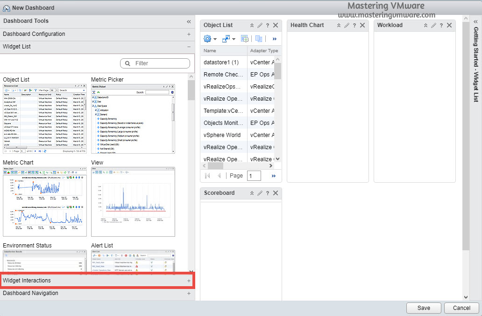Click the Object List vertical scrollbar

click(x=277, y=71)
